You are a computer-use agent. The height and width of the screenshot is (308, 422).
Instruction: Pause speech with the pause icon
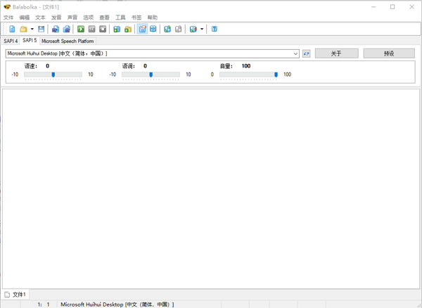click(x=91, y=29)
